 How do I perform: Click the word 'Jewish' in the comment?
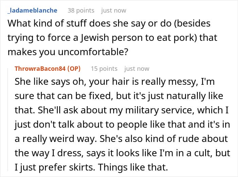95,38
